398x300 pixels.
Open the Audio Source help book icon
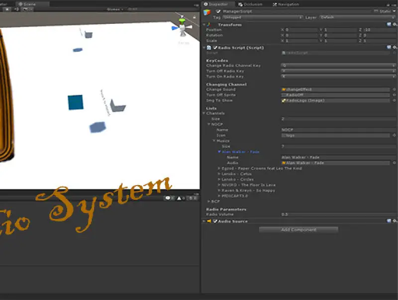click(x=389, y=221)
